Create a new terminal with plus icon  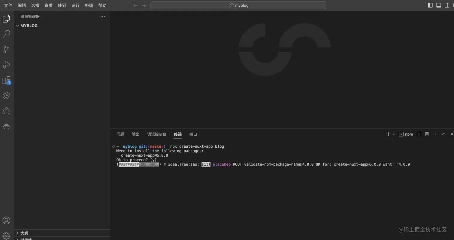point(388,134)
